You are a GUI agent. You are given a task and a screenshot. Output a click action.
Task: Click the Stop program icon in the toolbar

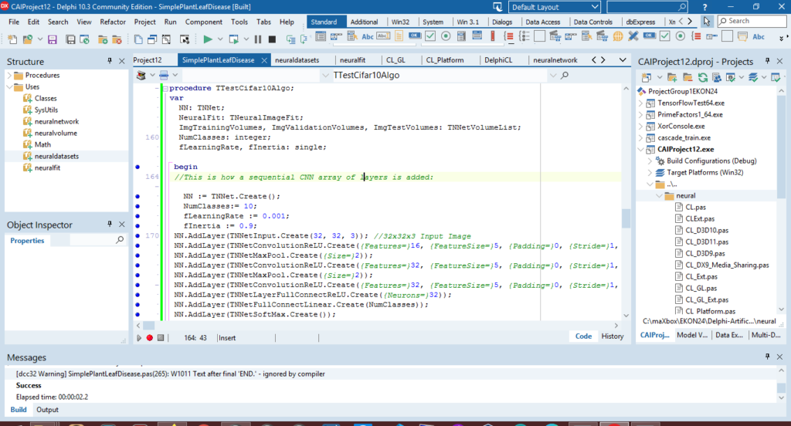272,39
